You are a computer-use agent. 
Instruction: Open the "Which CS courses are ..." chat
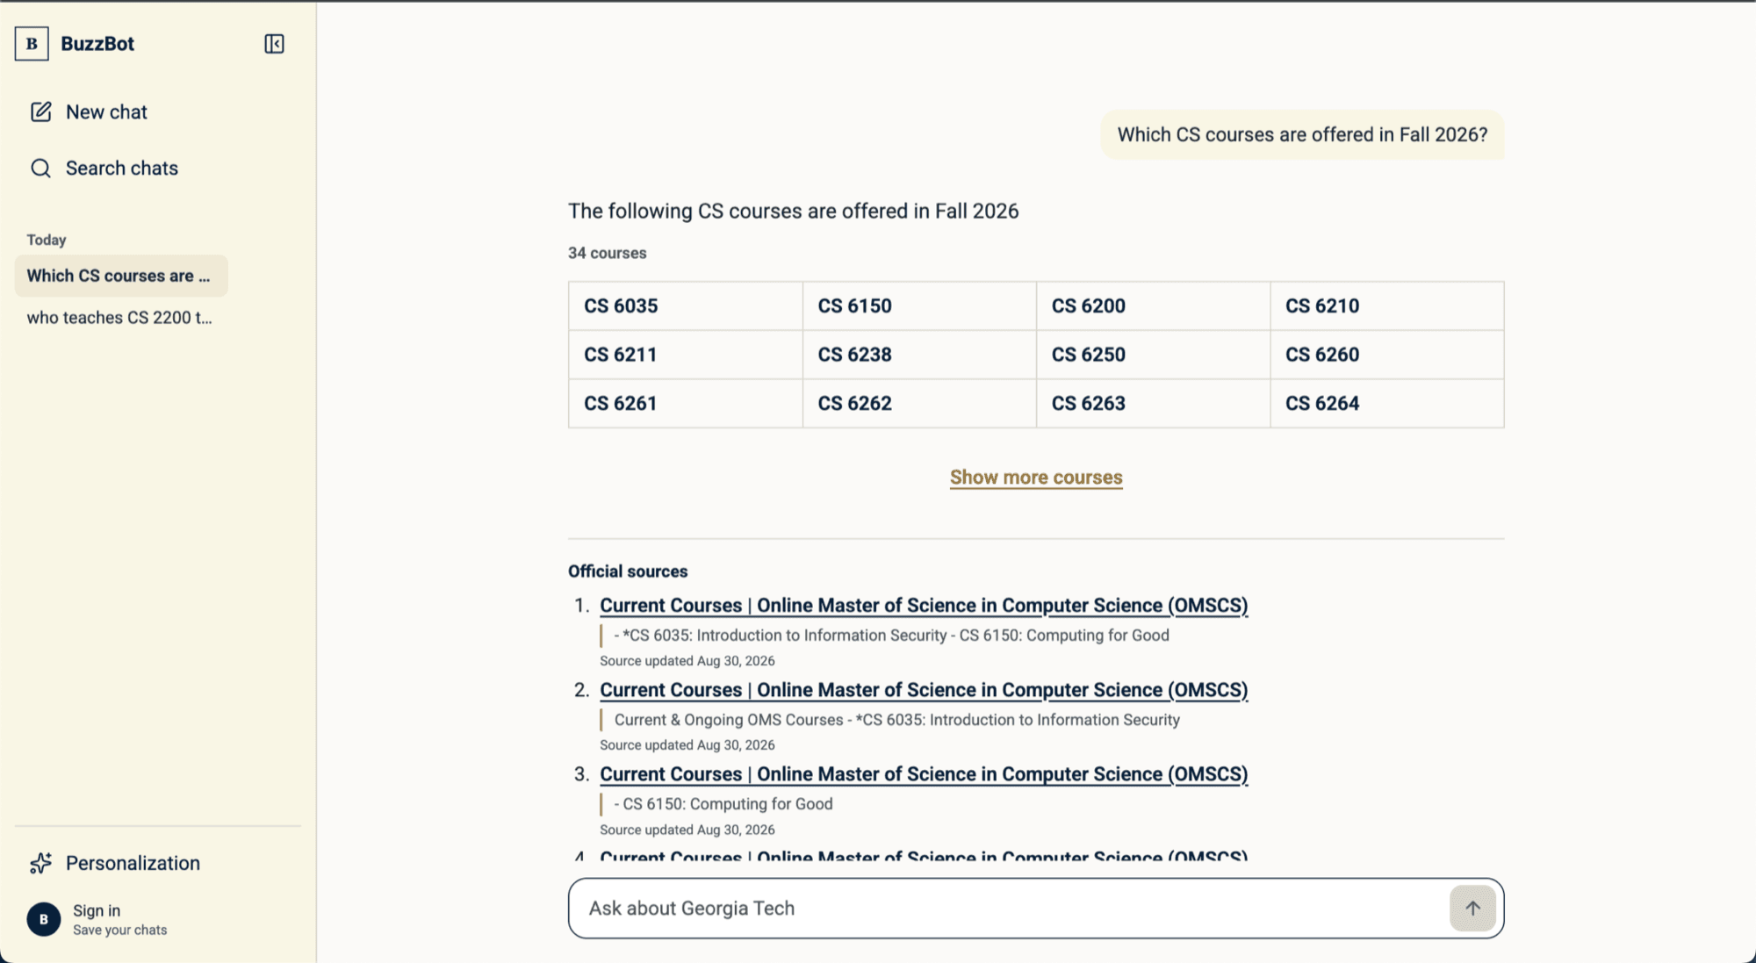coord(121,276)
